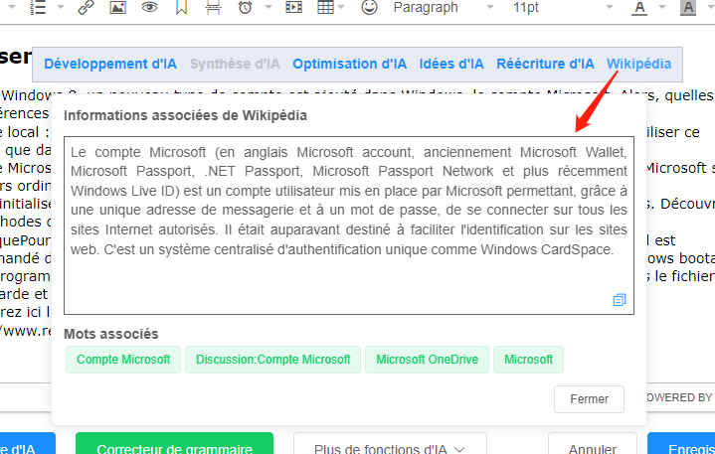Select the Microsoft related word tag
The image size is (715, 454).
click(528, 360)
